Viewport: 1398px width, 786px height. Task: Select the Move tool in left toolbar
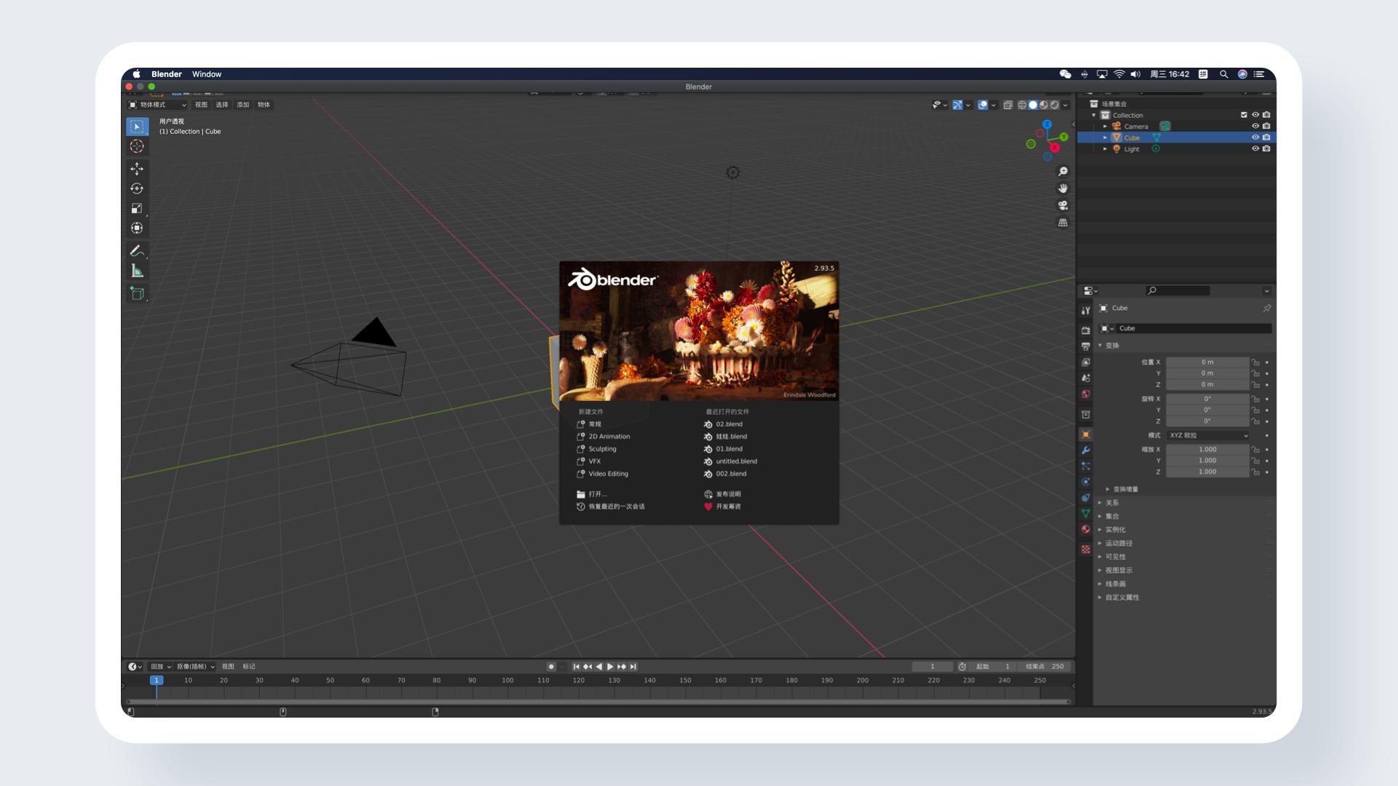137,169
